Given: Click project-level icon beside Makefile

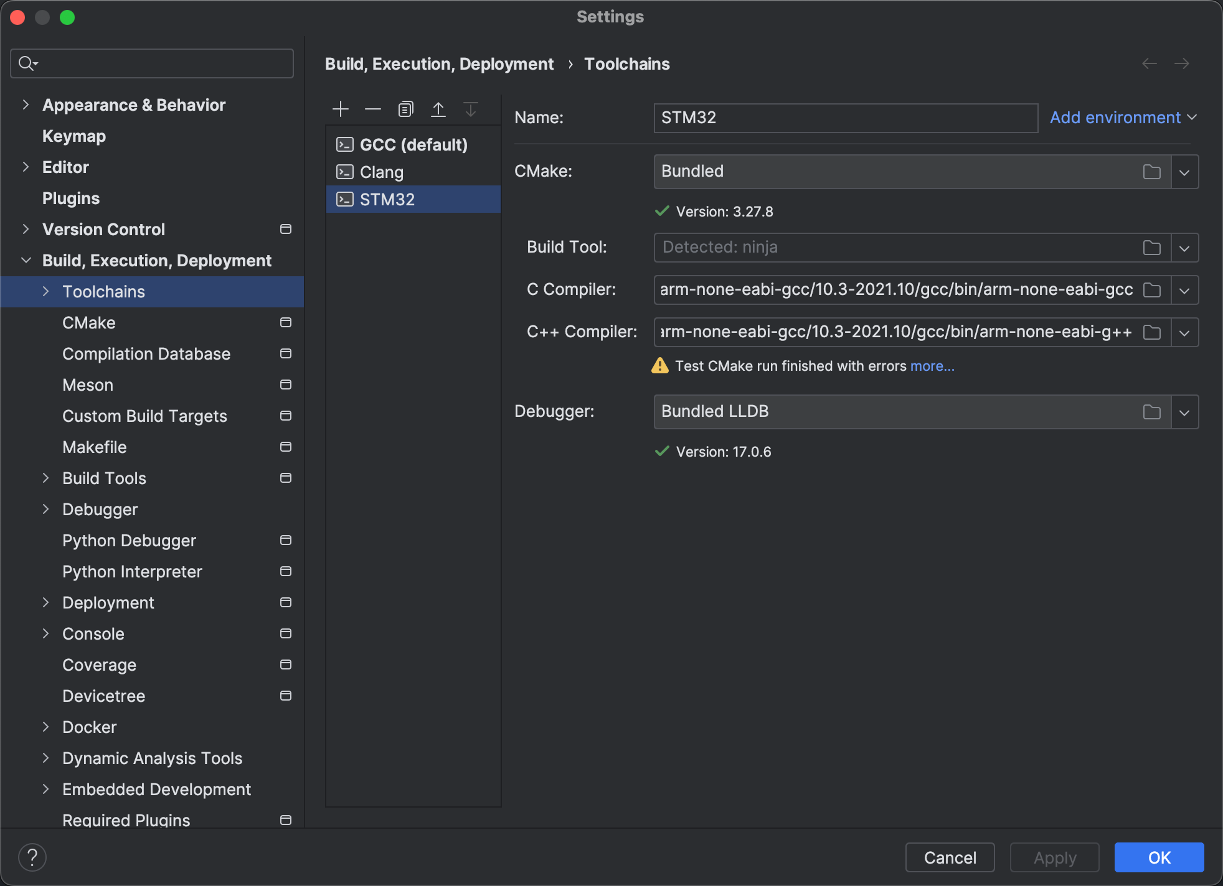Looking at the screenshot, I should point(286,447).
